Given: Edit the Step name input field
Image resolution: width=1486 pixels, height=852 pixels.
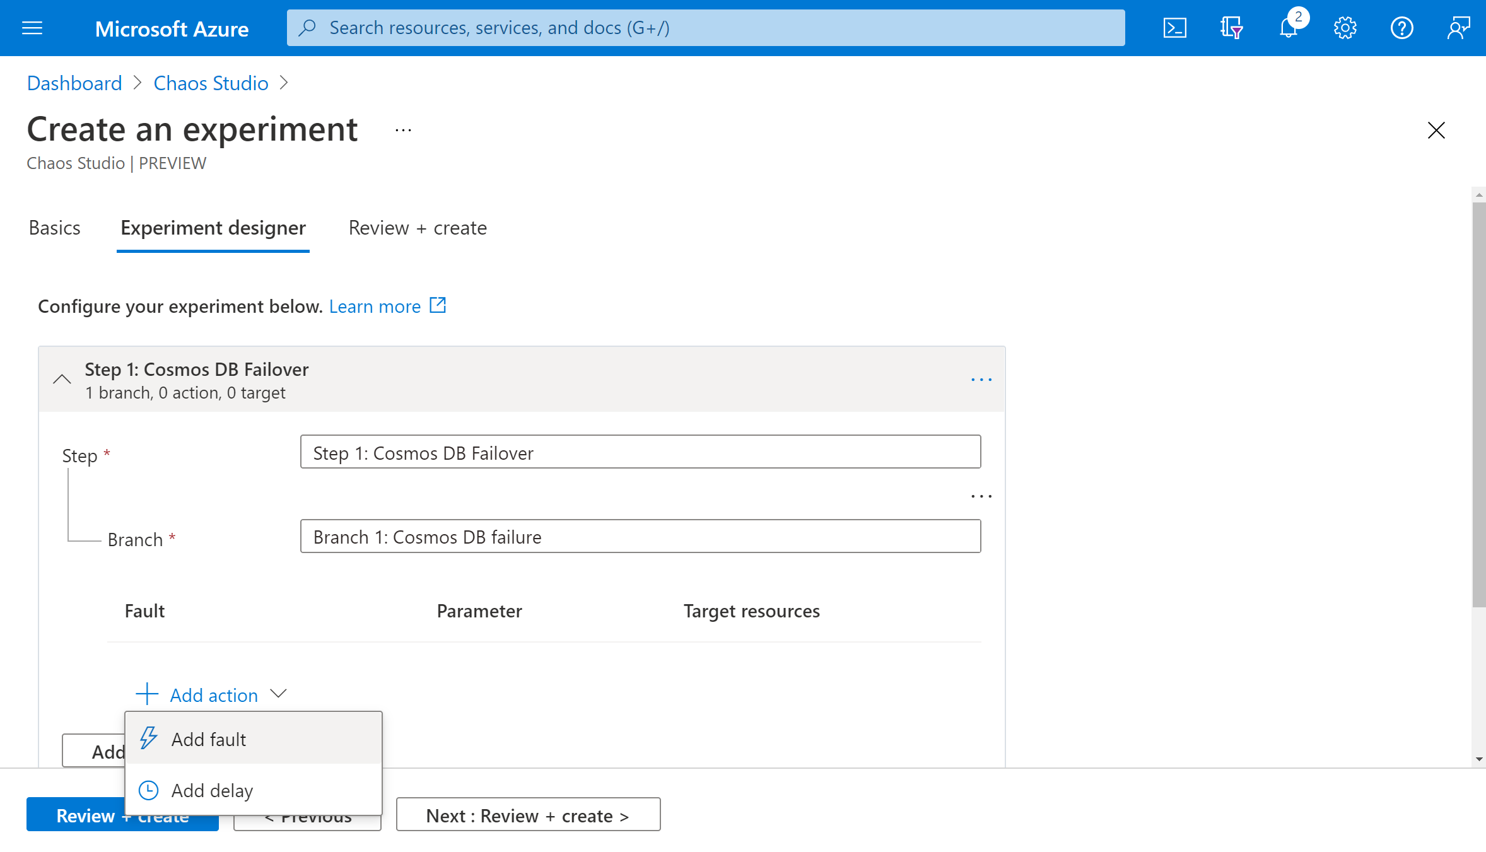Looking at the screenshot, I should pos(640,452).
